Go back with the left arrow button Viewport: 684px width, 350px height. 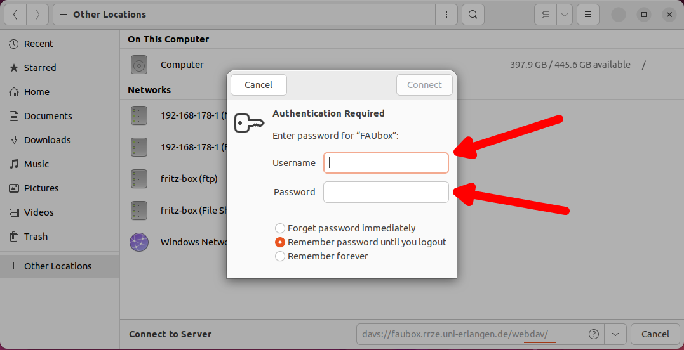tap(15, 15)
